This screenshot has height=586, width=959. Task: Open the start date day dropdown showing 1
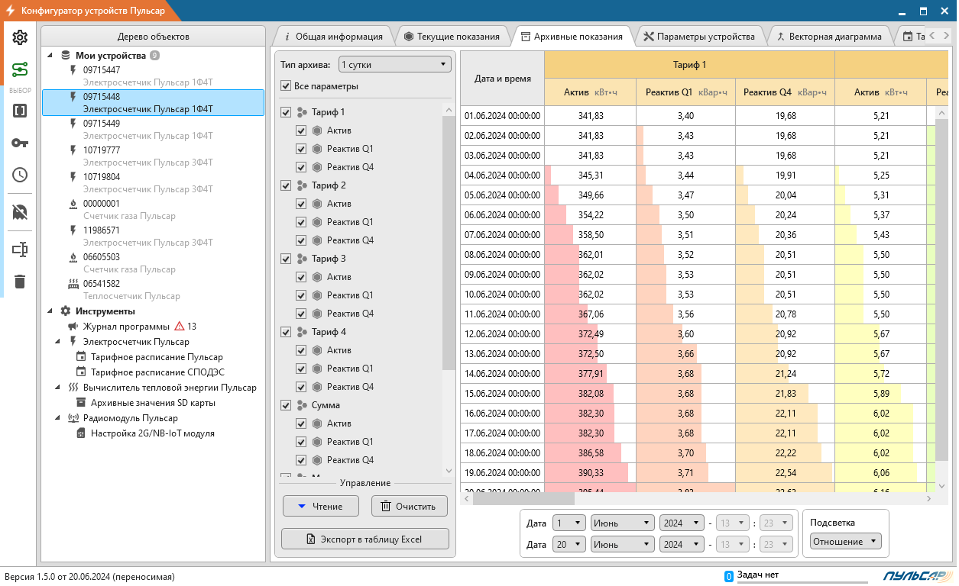[x=569, y=523]
